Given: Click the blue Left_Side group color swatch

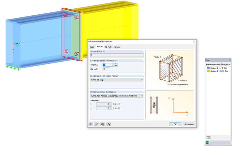Looking at the screenshot, I should click(x=208, y=68).
